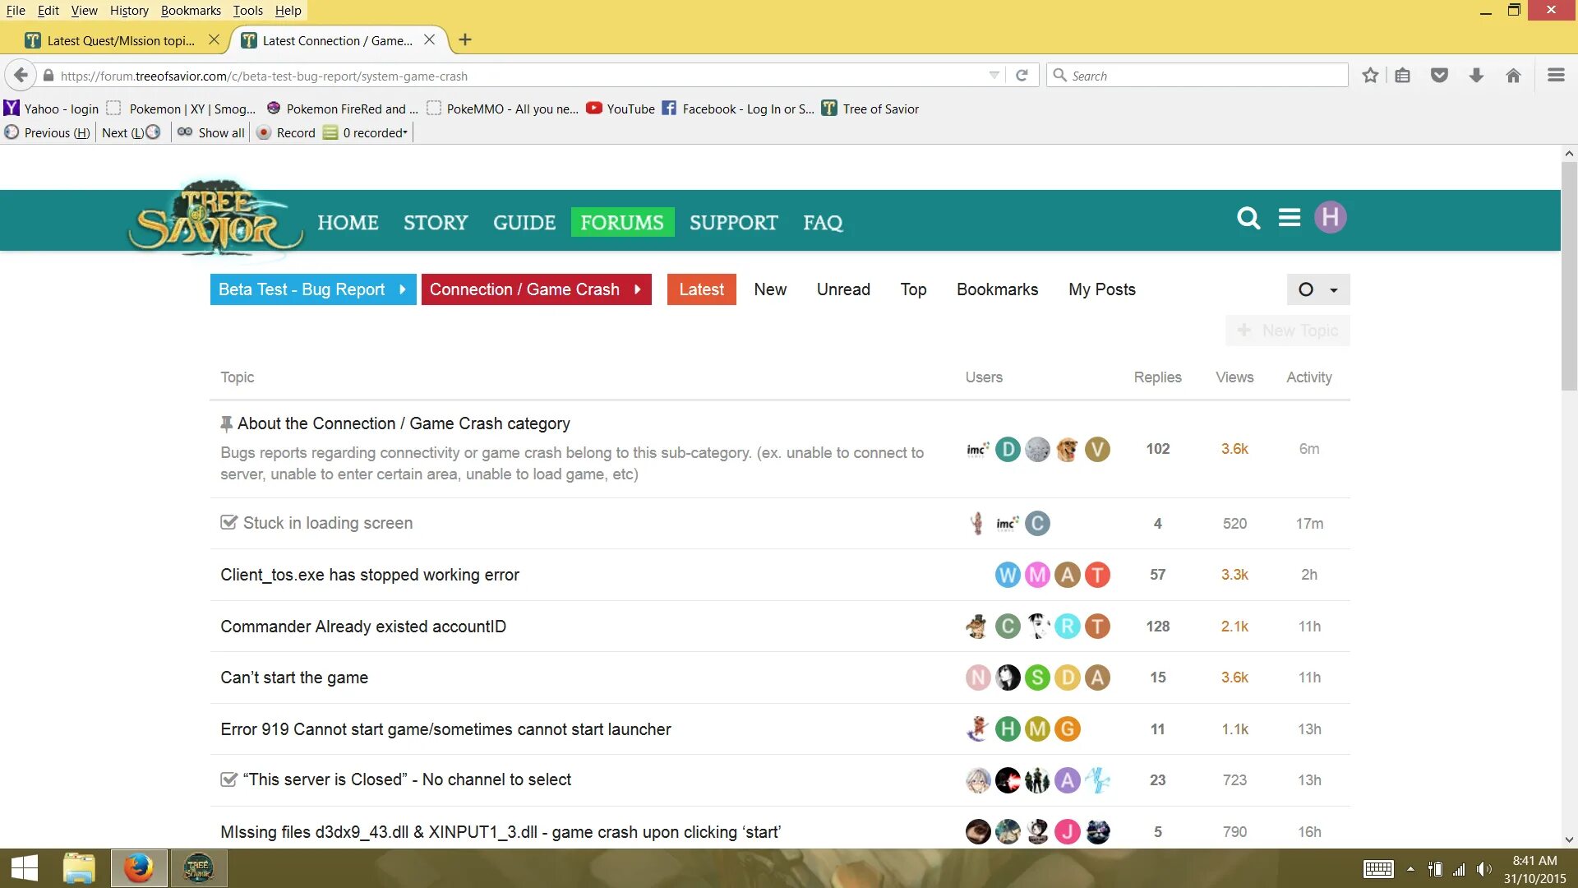Expand Beta Test - Bug Report category dropdown
Screen dimensions: 1578x888
pos(403,289)
